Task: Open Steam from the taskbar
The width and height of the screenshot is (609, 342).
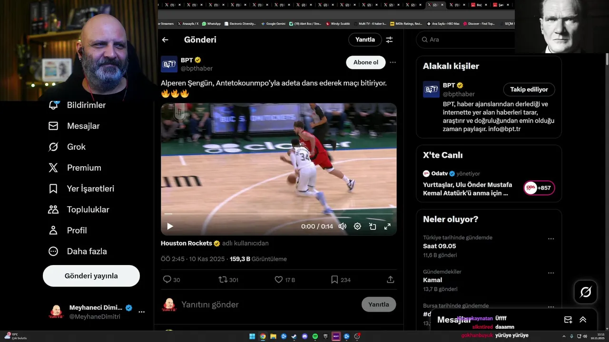Action: (294, 337)
